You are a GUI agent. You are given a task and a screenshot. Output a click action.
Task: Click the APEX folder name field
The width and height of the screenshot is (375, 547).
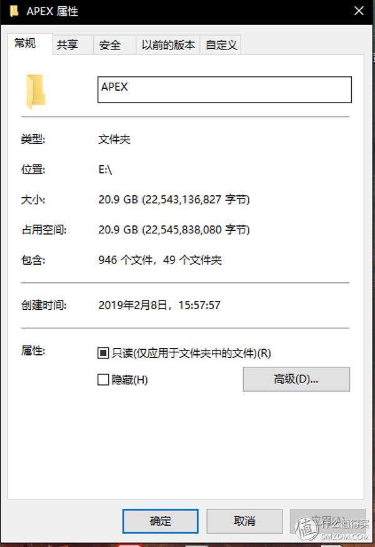[224, 89]
